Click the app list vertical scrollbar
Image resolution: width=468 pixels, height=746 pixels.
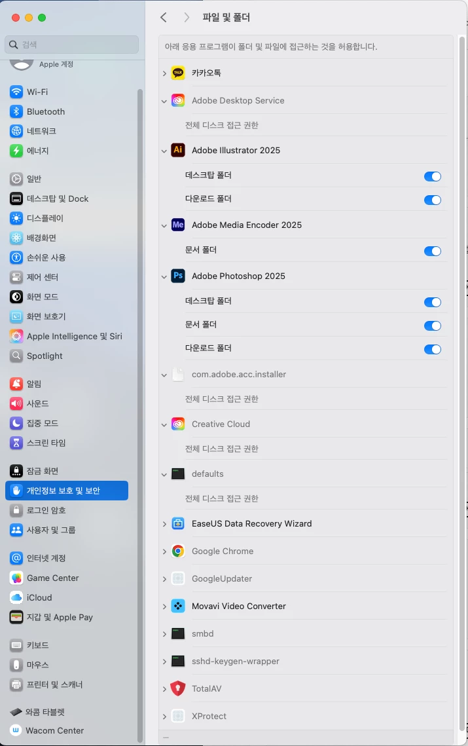tap(462, 383)
